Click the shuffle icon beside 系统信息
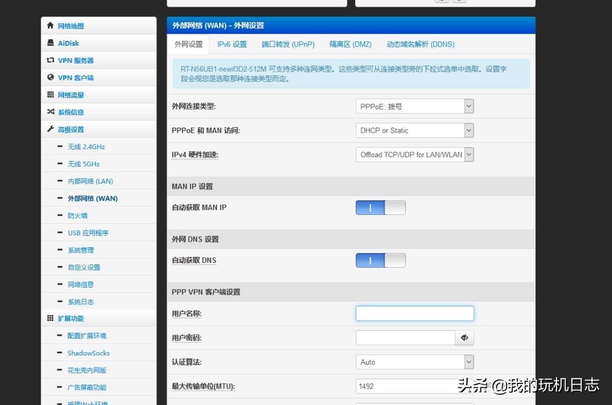Viewport: 612px width, 405px height. tap(50, 112)
